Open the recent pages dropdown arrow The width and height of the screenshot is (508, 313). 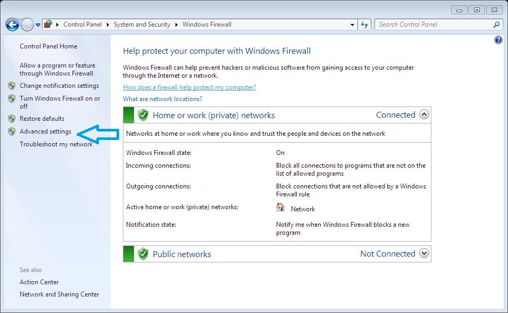click(x=38, y=24)
